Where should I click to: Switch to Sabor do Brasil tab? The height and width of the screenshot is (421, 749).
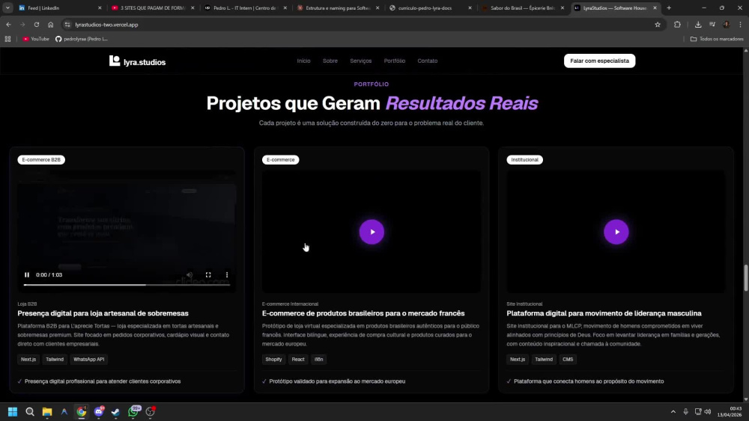point(521,8)
